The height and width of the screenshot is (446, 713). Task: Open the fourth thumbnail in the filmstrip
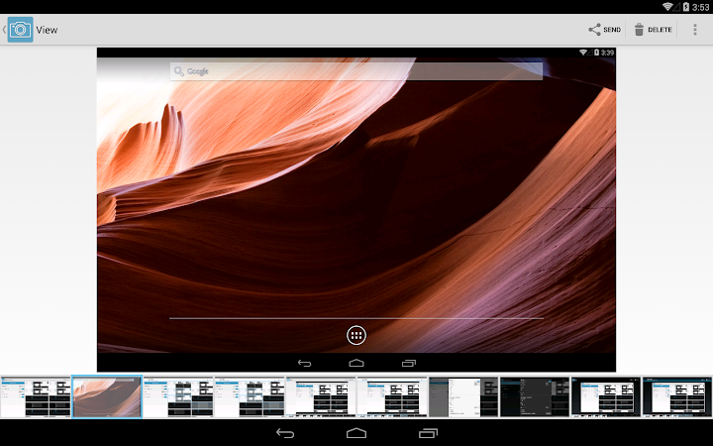pos(250,396)
